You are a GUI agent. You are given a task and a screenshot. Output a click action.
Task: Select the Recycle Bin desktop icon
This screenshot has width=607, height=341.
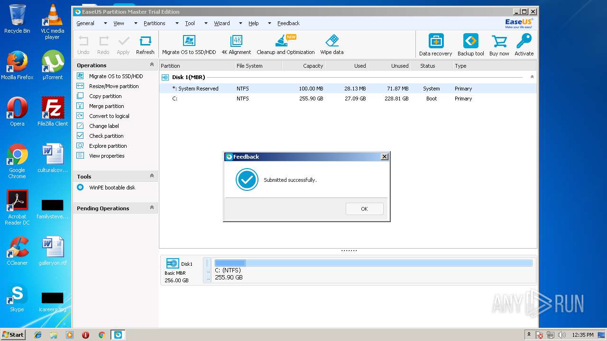(x=17, y=19)
